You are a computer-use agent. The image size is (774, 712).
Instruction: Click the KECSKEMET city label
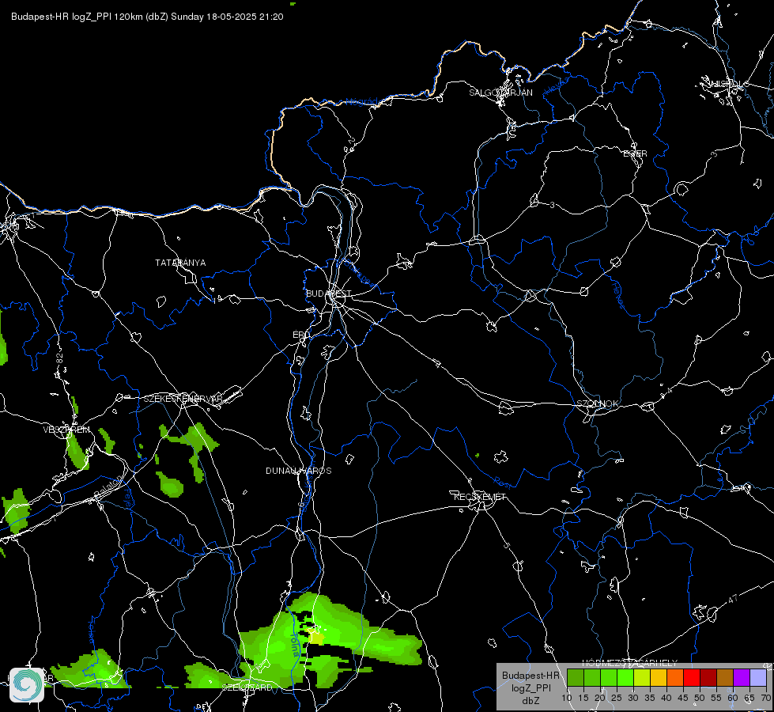point(480,497)
